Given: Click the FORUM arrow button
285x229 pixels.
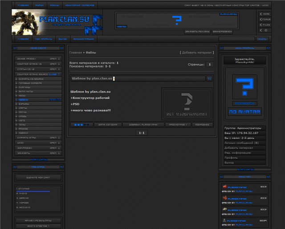Looking at the screenshot, I should click(x=265, y=20).
